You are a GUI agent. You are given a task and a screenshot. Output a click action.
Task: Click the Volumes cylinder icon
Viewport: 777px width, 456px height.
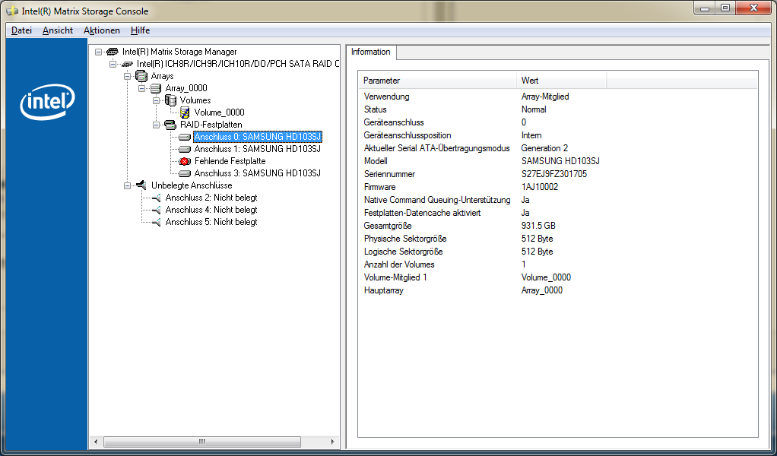pyautogui.click(x=170, y=100)
